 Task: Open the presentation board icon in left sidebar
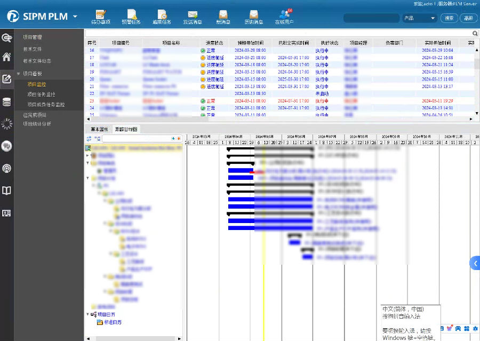[7, 213]
